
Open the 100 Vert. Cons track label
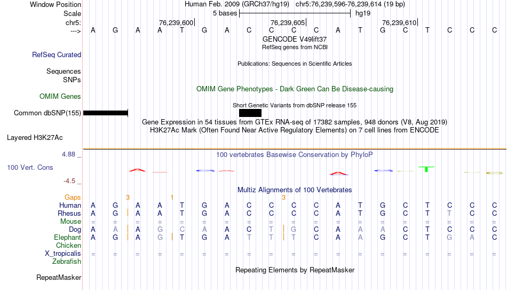[x=30, y=167]
